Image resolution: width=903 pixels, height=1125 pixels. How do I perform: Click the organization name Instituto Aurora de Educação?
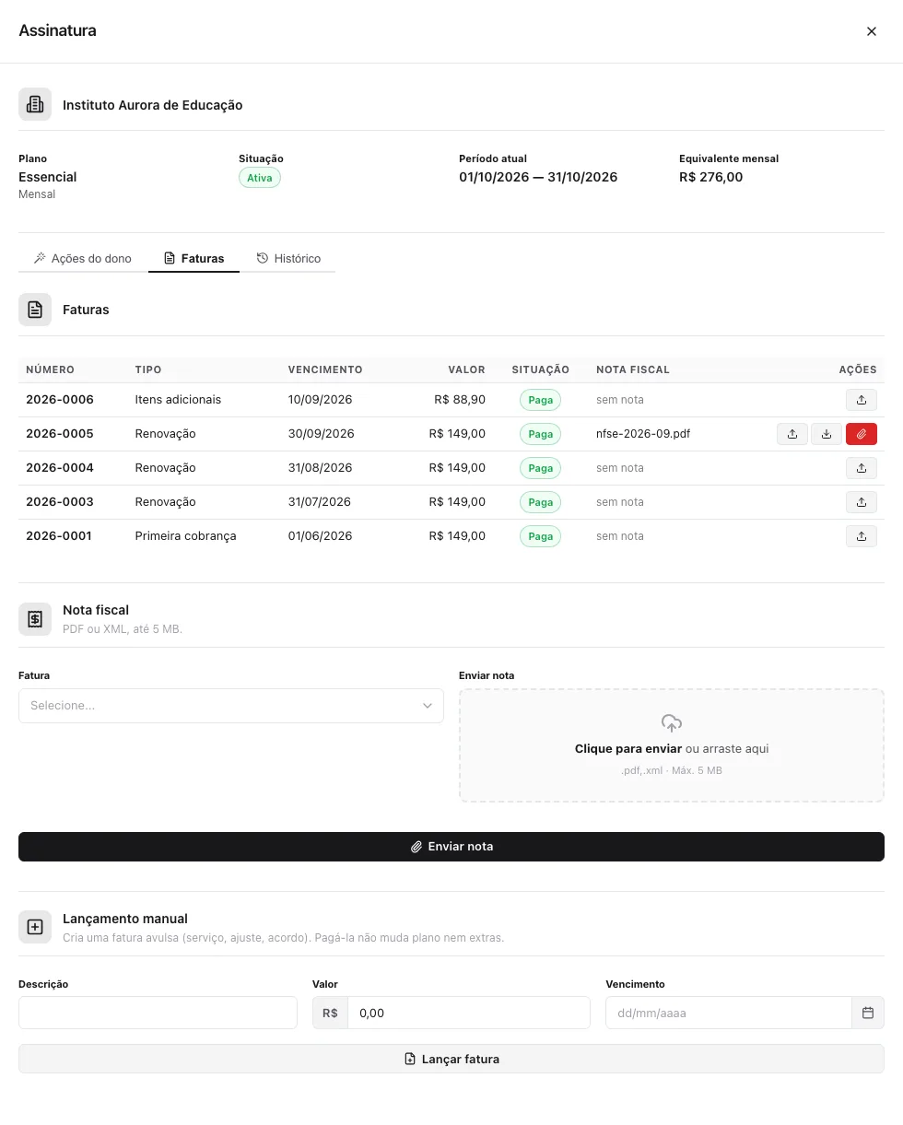[x=153, y=105]
